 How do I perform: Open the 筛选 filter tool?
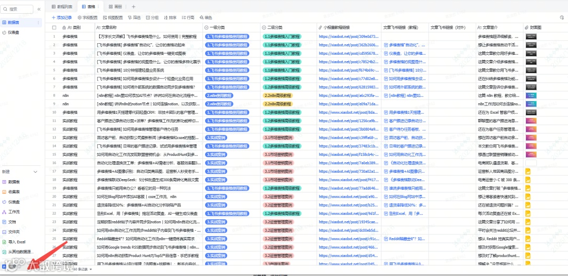pyautogui.click(x=135, y=17)
